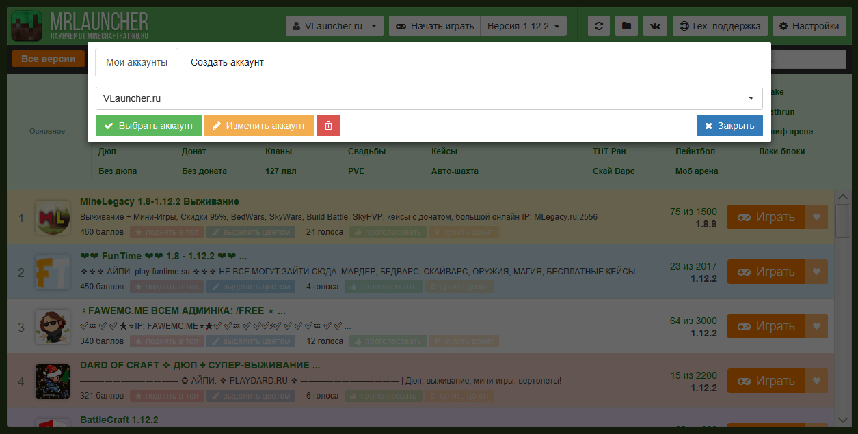858x434 pixels.
Task: Select Лаки блоки mini-game filter
Action: 782,151
